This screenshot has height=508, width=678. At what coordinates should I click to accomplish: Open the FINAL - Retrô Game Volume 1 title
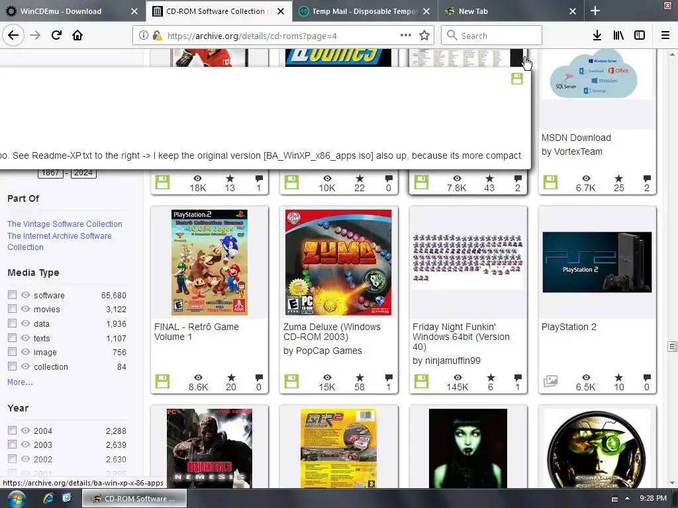point(196,332)
